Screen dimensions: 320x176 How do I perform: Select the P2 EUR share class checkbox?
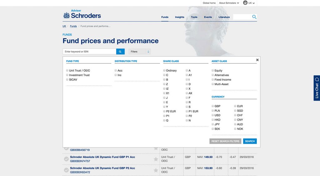click(x=164, y=111)
